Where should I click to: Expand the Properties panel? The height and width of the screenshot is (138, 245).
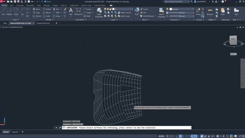(x=175, y=20)
